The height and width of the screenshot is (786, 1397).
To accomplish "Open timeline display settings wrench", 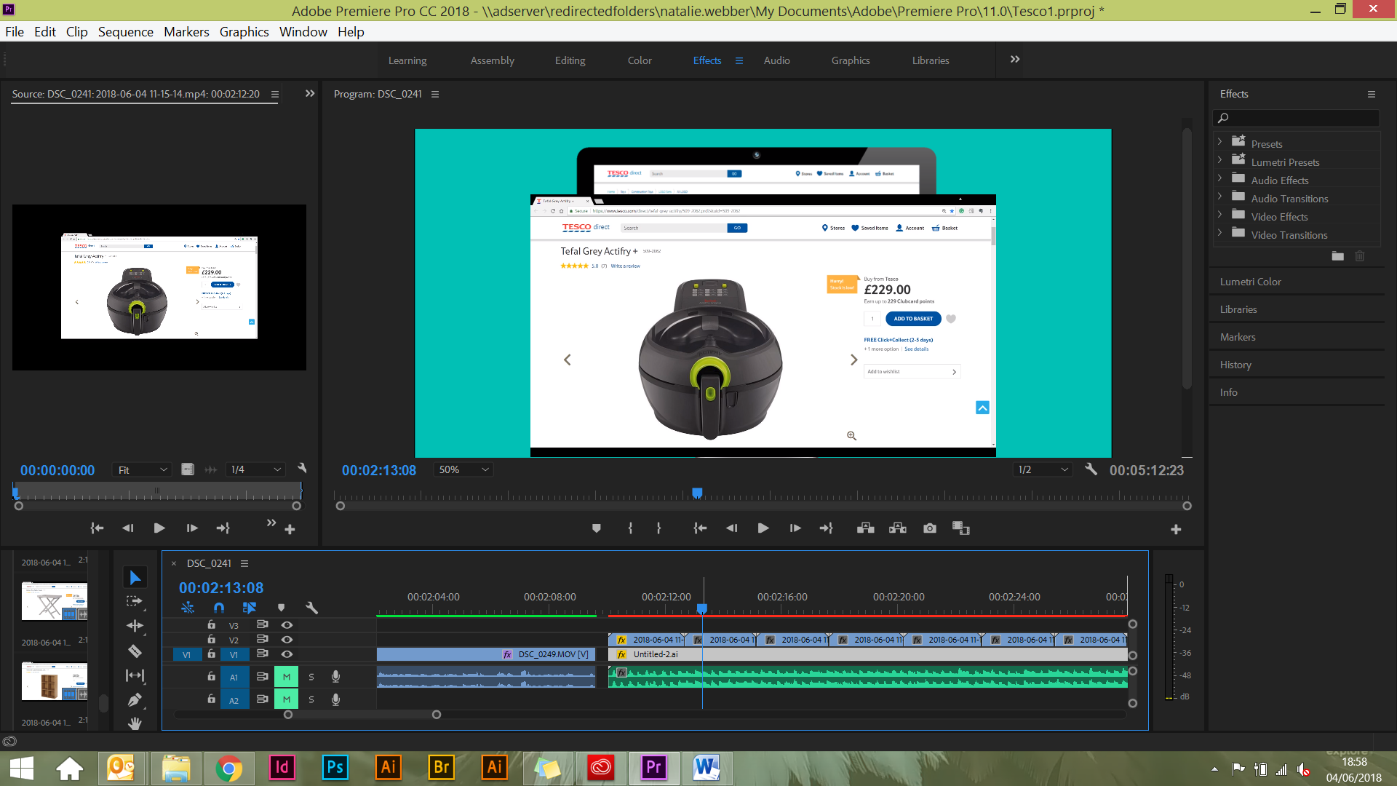I will pos(311,608).
